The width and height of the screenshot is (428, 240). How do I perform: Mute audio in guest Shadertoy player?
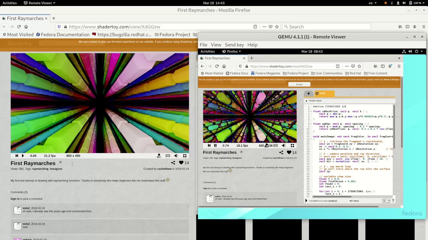tap(284, 145)
